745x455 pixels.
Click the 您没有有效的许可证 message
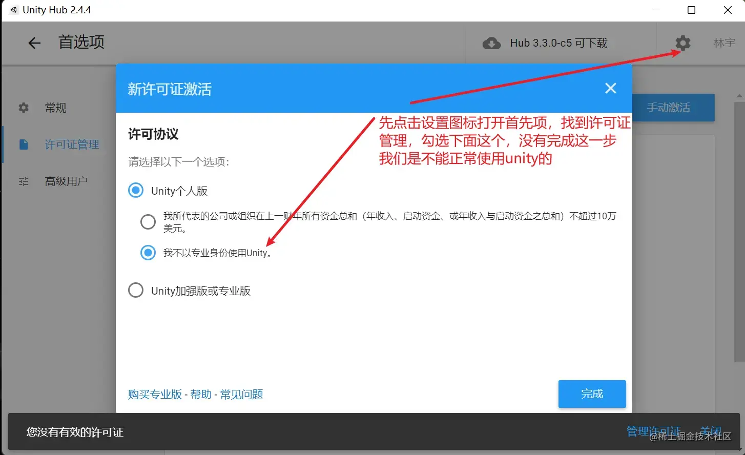tap(75, 432)
